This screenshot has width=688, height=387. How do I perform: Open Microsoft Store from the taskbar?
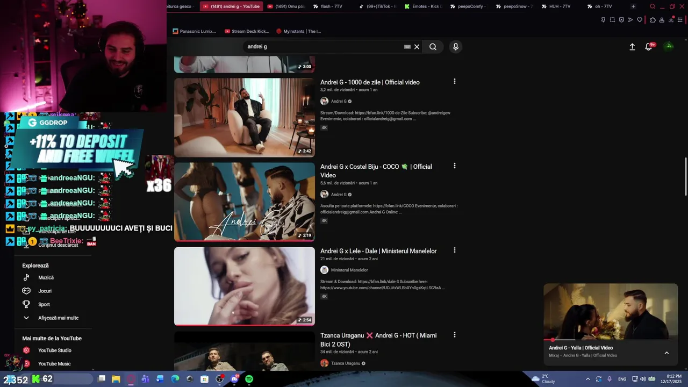click(204, 379)
